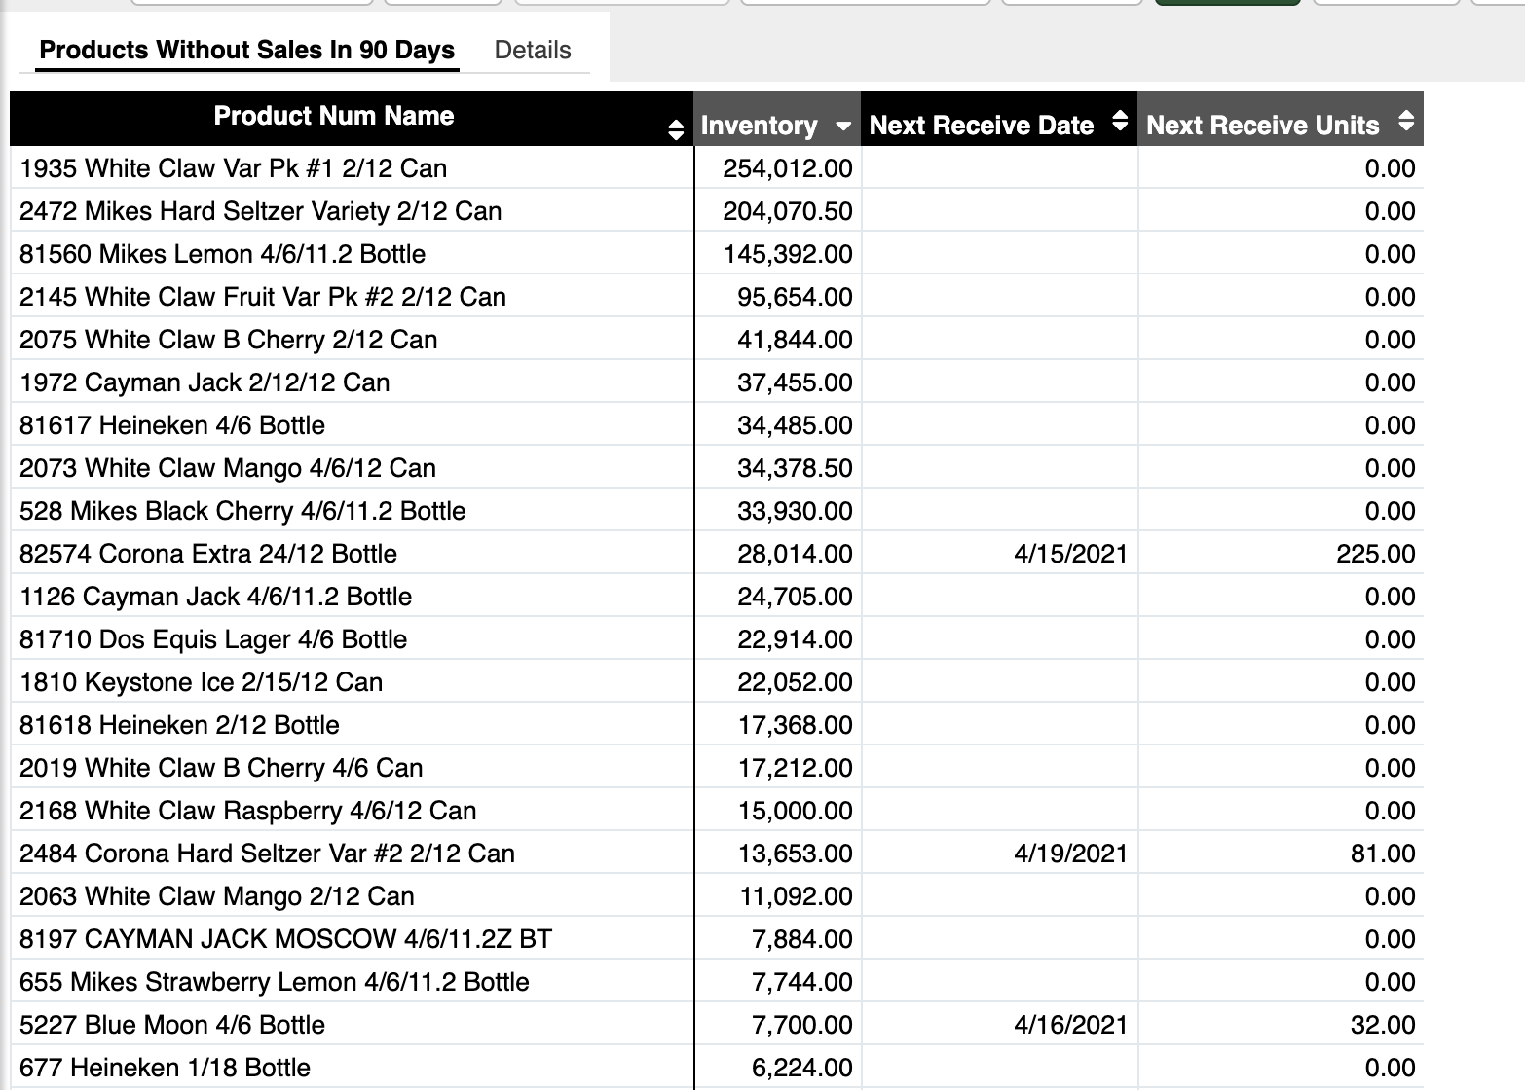Image resolution: width=1525 pixels, height=1090 pixels.
Task: Select Products Without Sales In 90 Days tab
Action: click(x=247, y=50)
